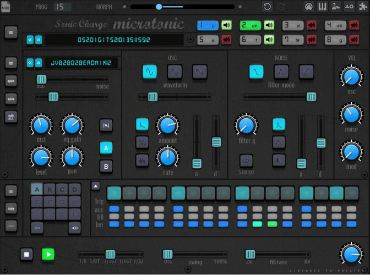
Task: Select output B button
Action: pyautogui.click(x=106, y=166)
